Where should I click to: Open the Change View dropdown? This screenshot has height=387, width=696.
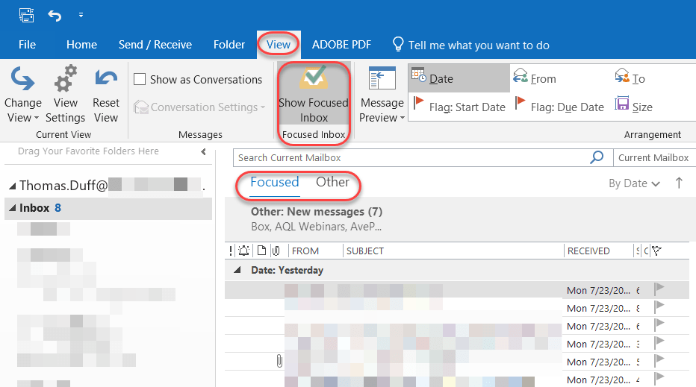[x=22, y=95]
